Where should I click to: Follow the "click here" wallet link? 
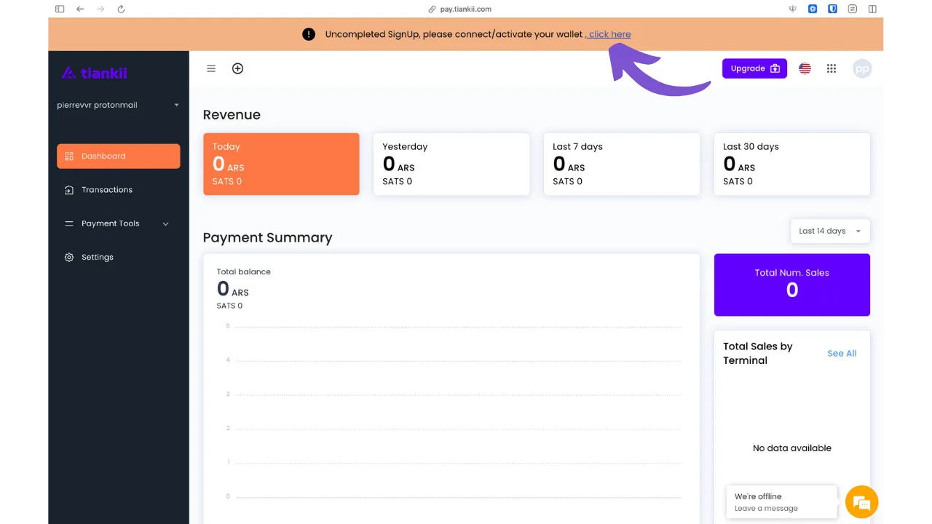609,34
